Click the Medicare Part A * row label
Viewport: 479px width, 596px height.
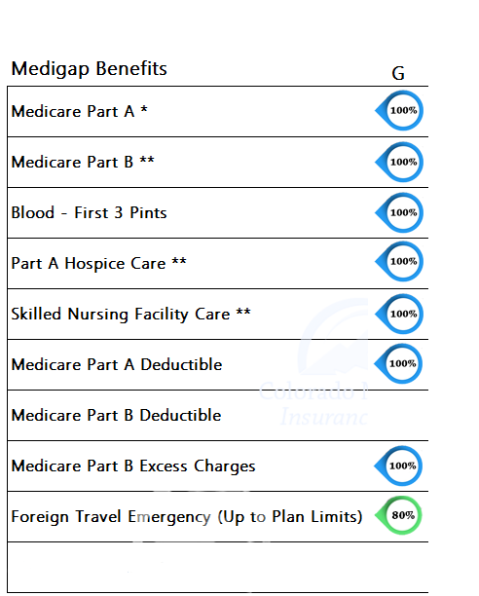tap(80, 111)
